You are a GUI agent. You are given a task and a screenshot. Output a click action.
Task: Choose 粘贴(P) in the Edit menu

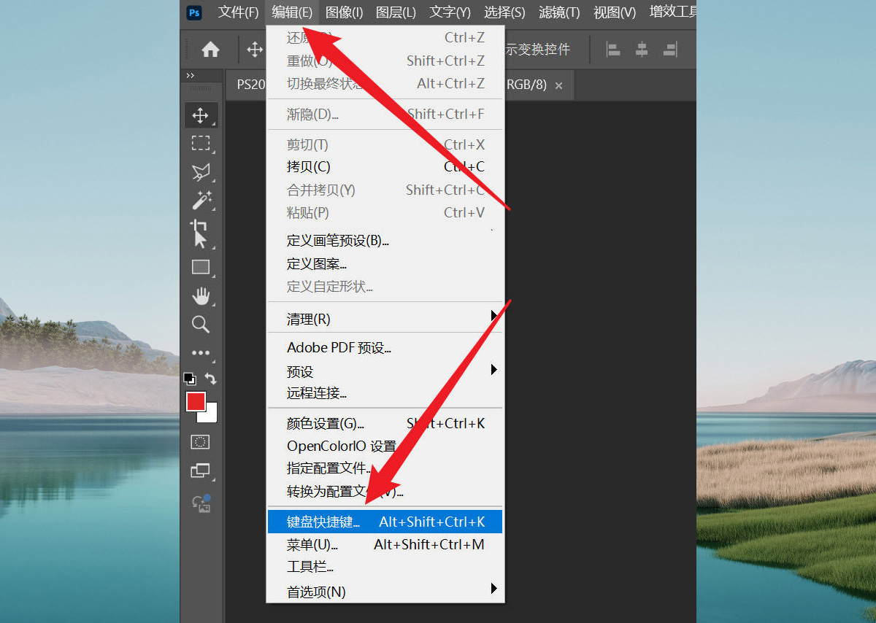385,213
